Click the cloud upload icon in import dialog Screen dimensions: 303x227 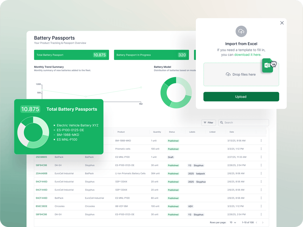[241, 31]
